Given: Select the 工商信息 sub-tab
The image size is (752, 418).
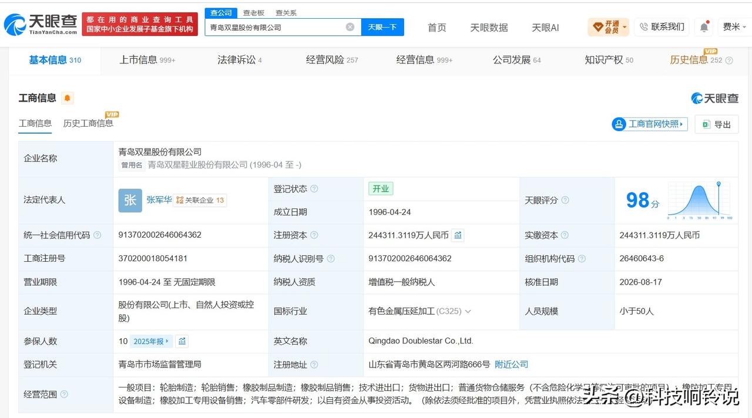Looking at the screenshot, I should tap(35, 123).
